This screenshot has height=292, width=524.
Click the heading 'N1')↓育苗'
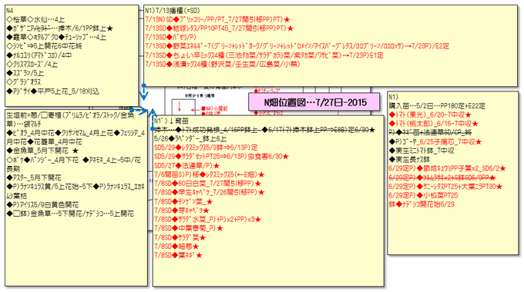click(171, 121)
